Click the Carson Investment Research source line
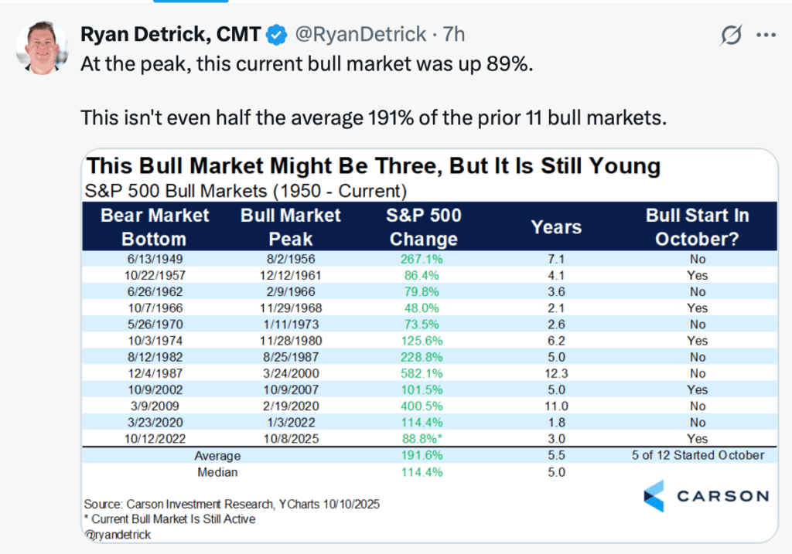 click(x=232, y=504)
